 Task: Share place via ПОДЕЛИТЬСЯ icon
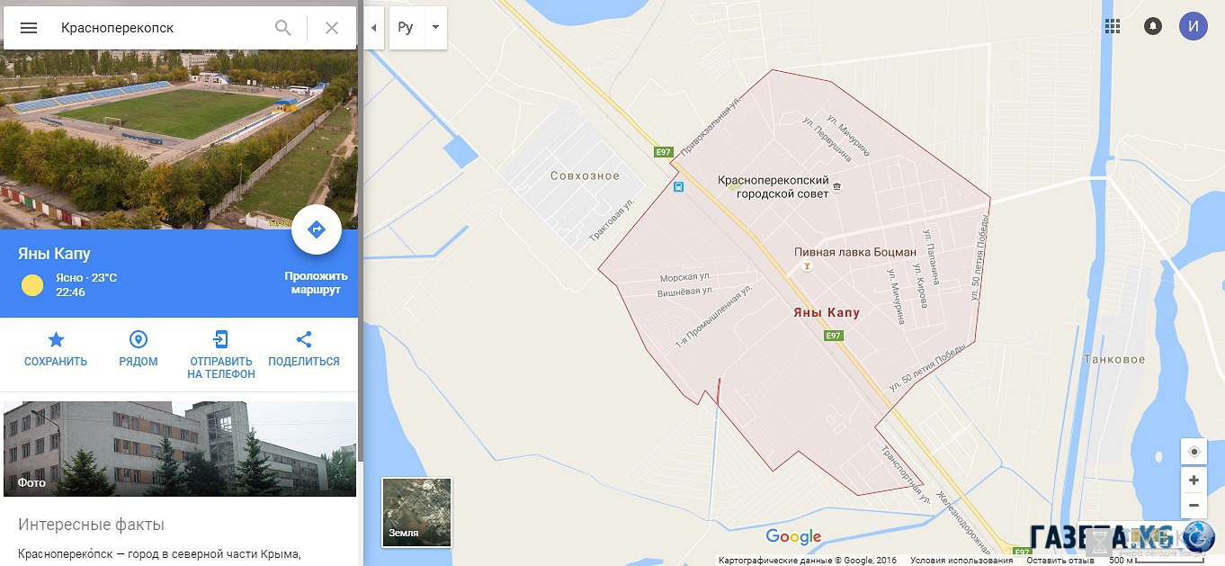point(304,339)
